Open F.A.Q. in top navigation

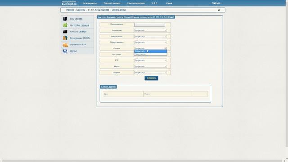(x=155, y=3)
